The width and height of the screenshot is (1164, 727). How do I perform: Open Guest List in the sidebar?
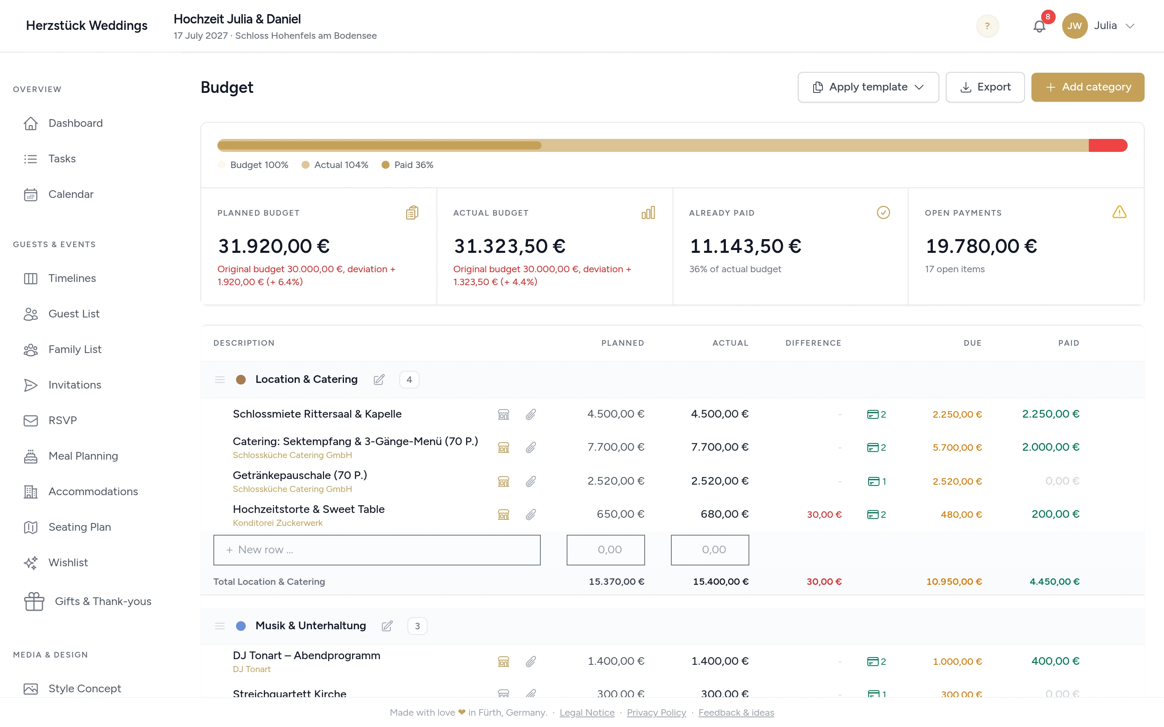tap(74, 313)
